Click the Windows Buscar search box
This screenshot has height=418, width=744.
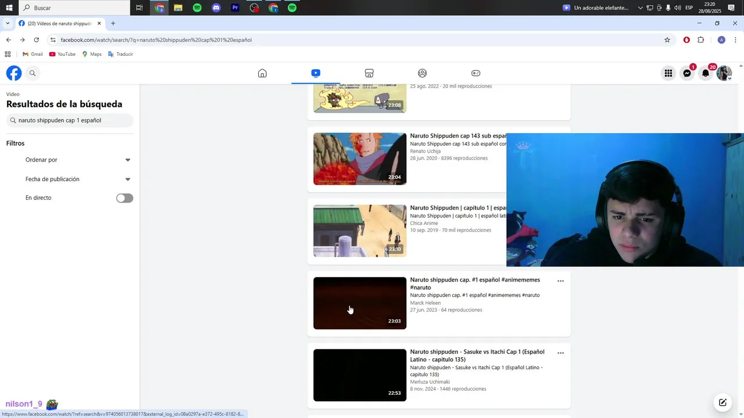pos(74,8)
